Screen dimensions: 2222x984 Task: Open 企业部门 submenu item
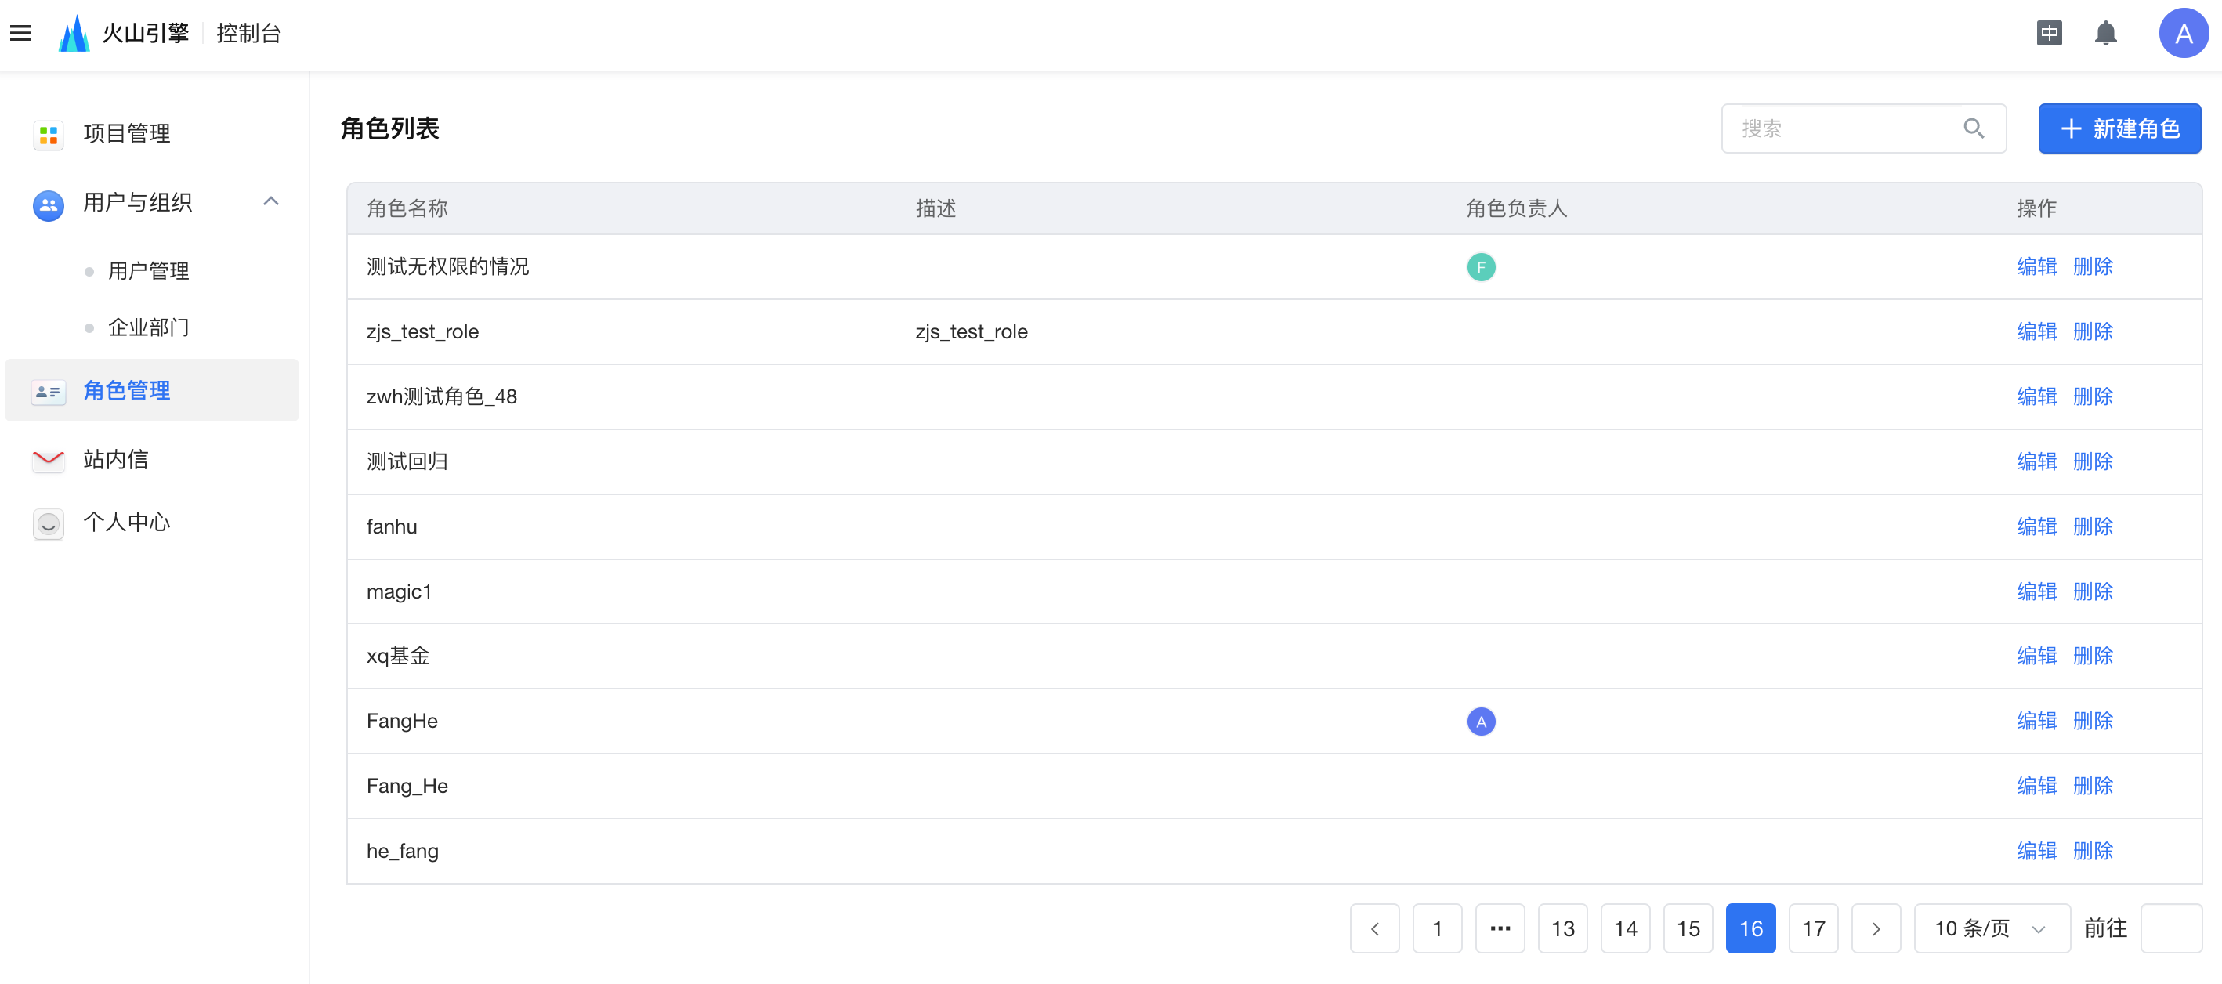click(x=148, y=327)
